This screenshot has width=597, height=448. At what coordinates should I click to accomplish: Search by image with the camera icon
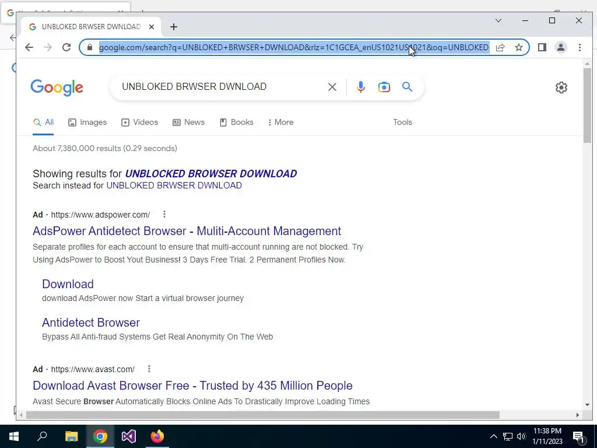tap(384, 87)
